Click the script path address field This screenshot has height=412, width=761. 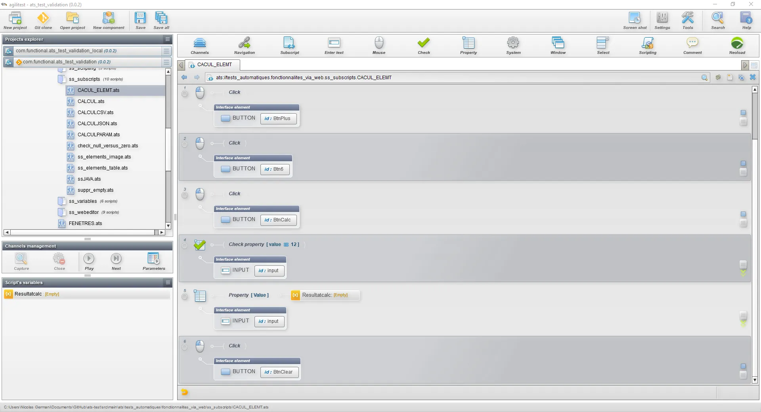457,78
